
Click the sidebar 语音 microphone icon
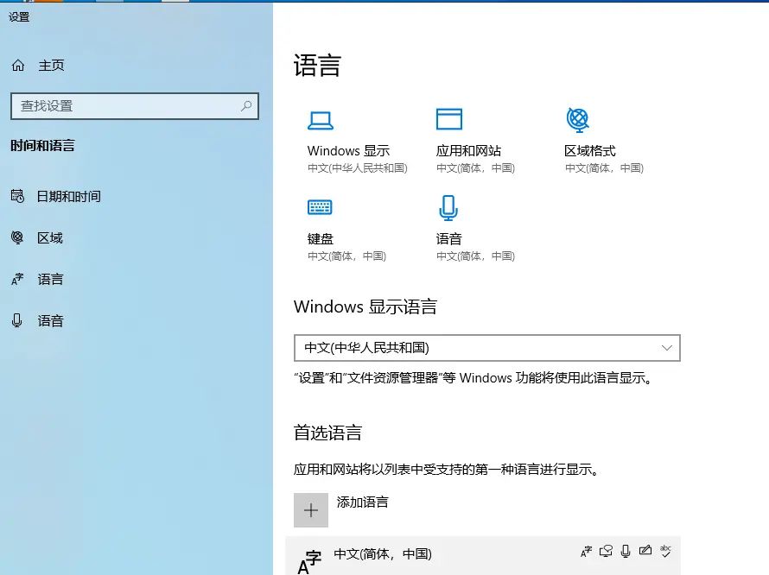click(x=16, y=320)
